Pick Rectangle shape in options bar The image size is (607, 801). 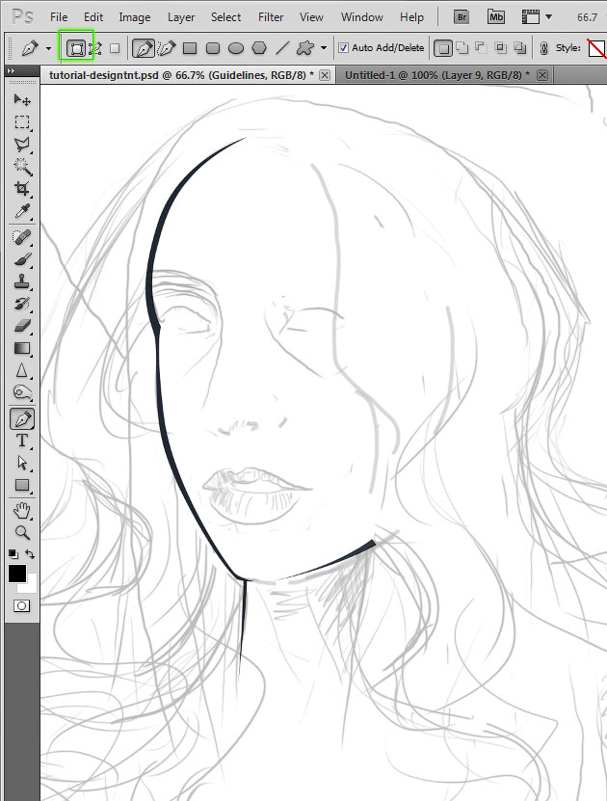(x=190, y=48)
